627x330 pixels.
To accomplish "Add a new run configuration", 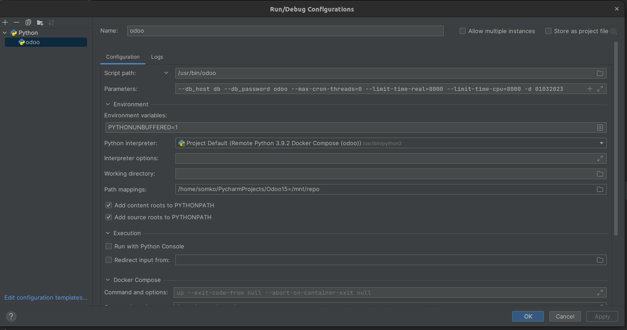I will click(5, 22).
